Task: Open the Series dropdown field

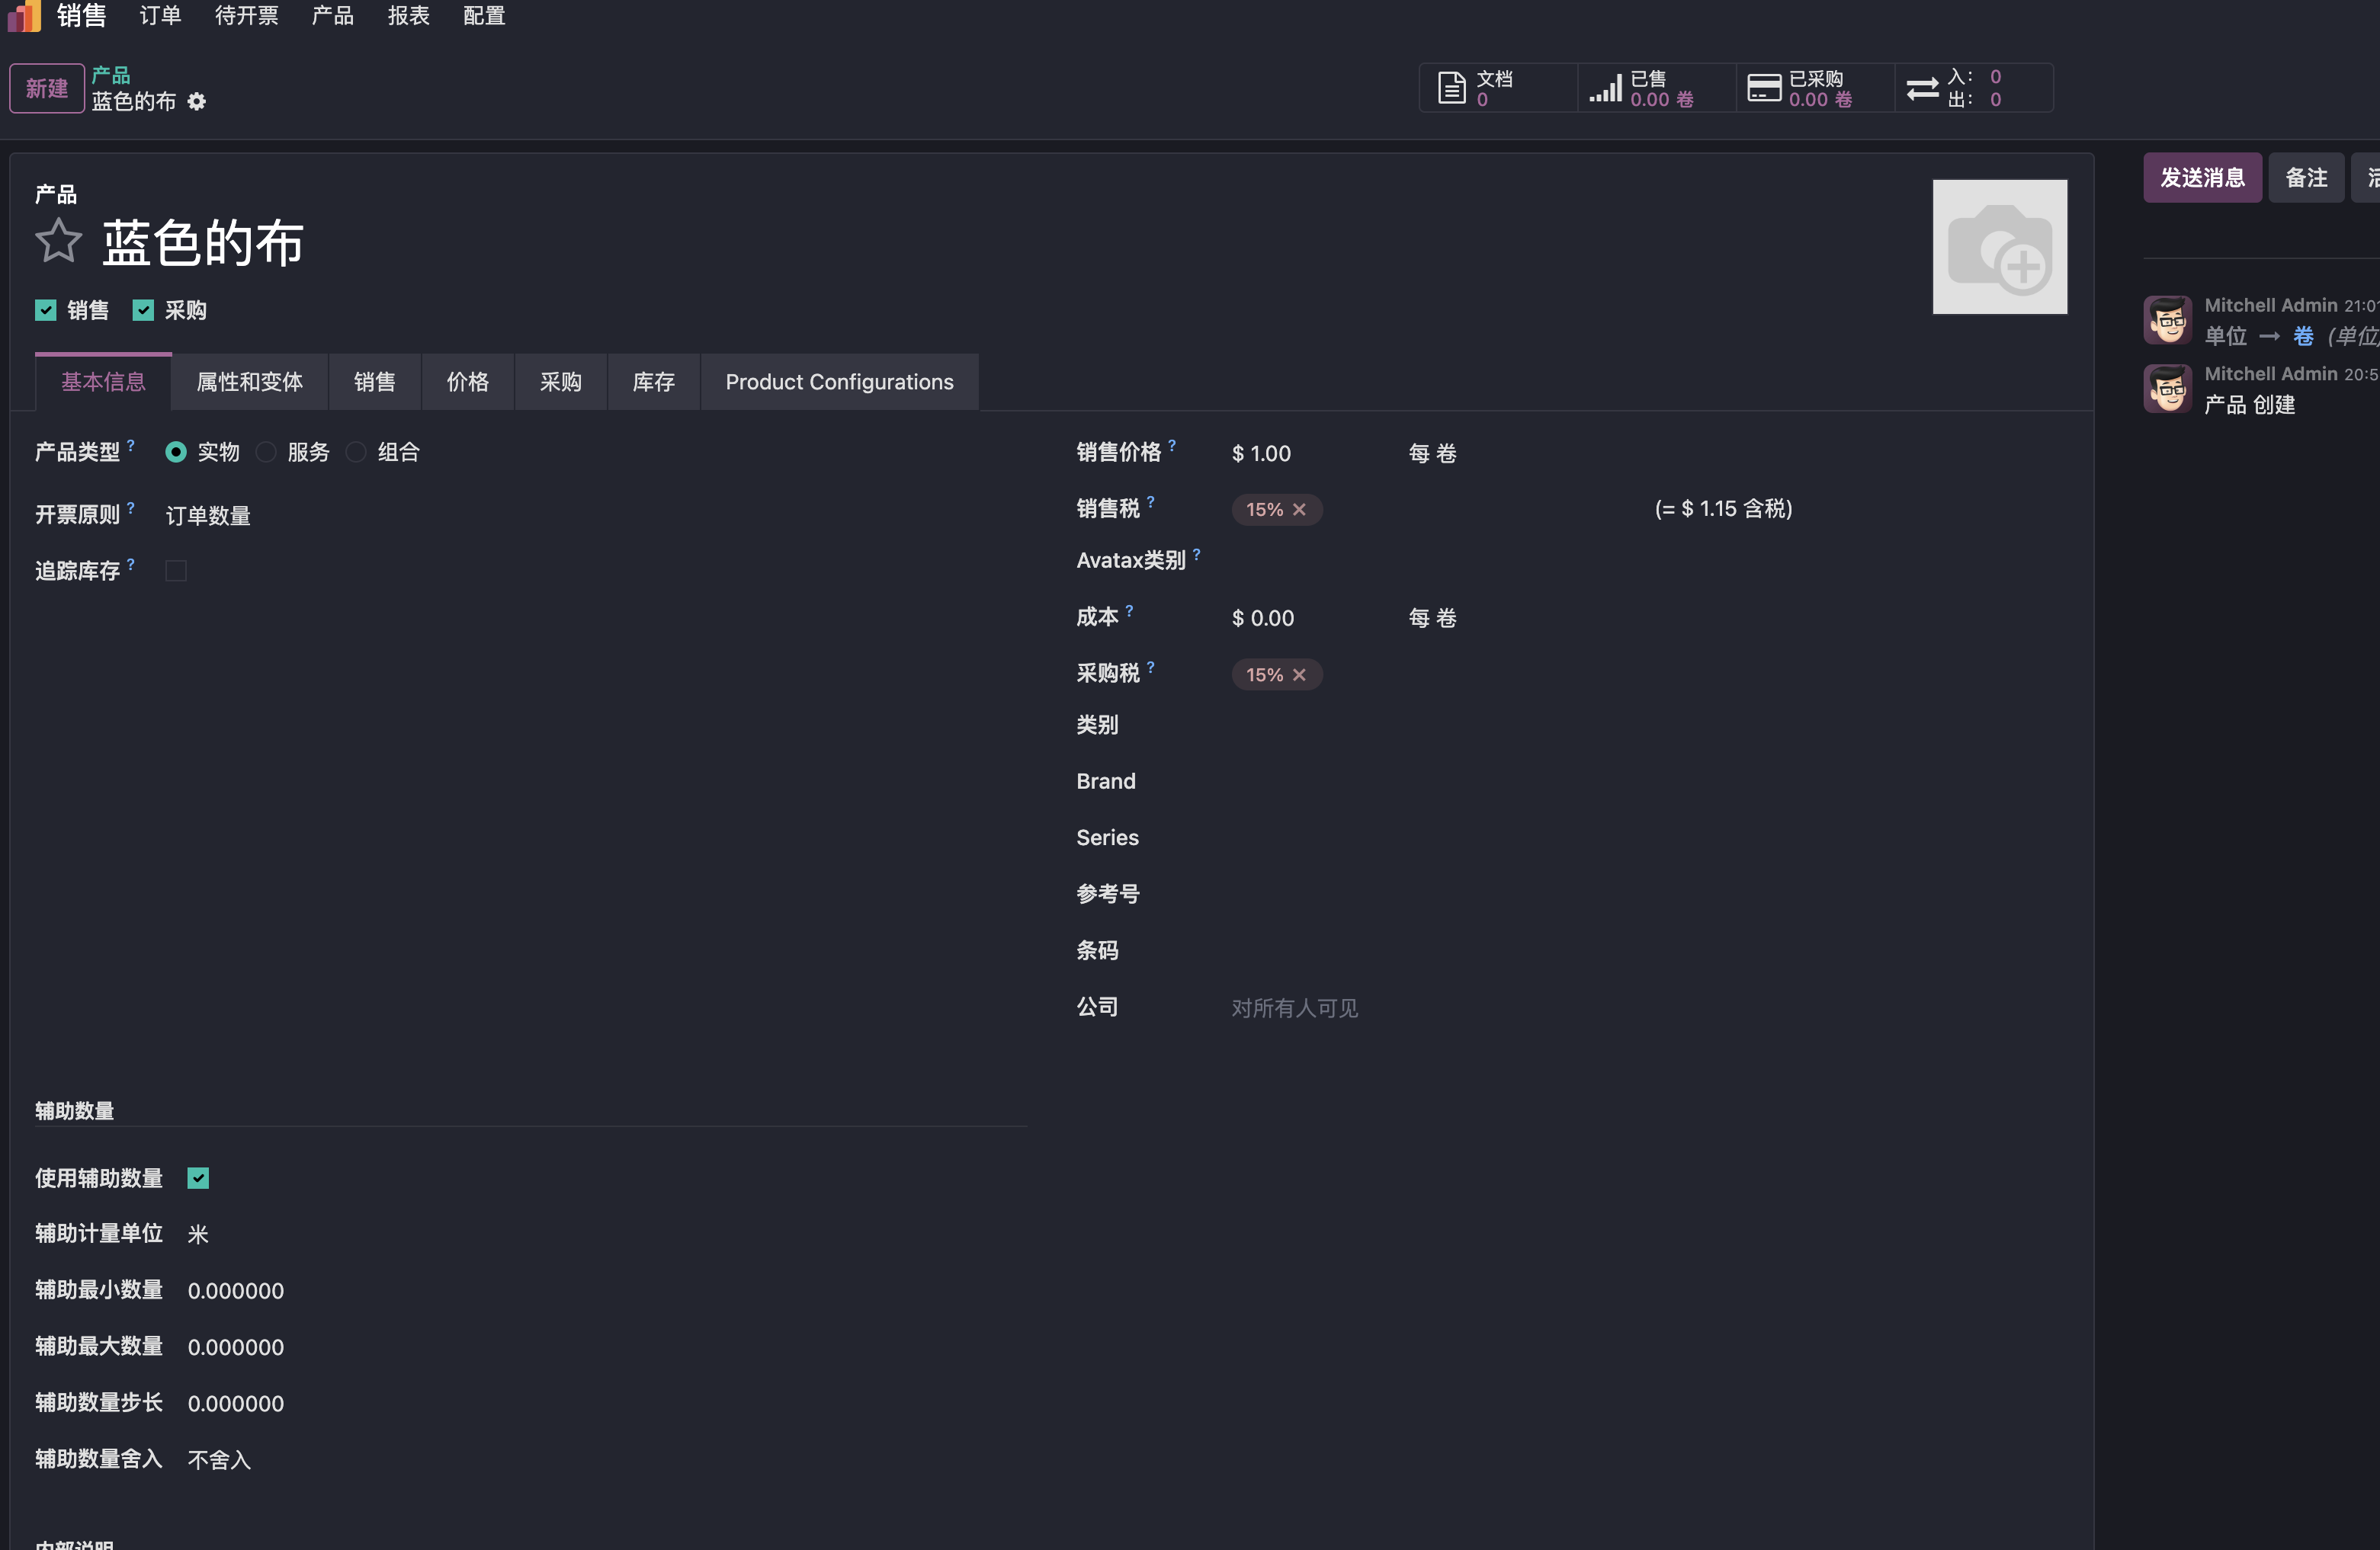Action: point(1648,838)
